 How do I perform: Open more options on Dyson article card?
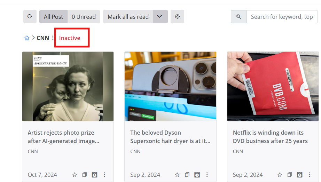pos(207,175)
